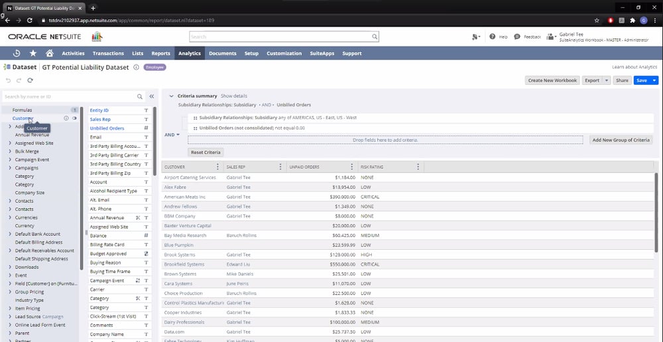Expand the Bulk Merge tree node
This screenshot has width=663, height=342.
coord(10,151)
